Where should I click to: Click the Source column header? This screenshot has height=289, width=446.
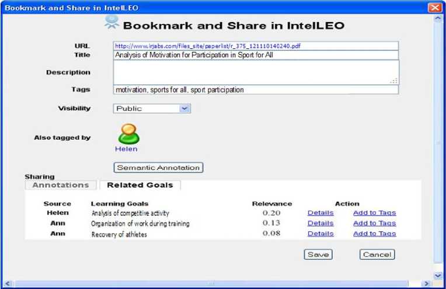point(57,203)
